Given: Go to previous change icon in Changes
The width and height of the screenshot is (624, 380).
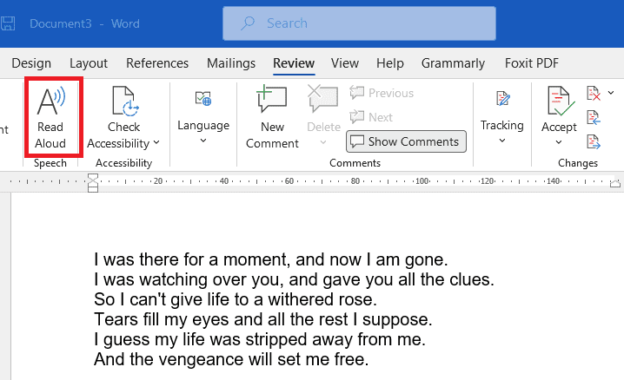Looking at the screenshot, I should (x=594, y=117).
